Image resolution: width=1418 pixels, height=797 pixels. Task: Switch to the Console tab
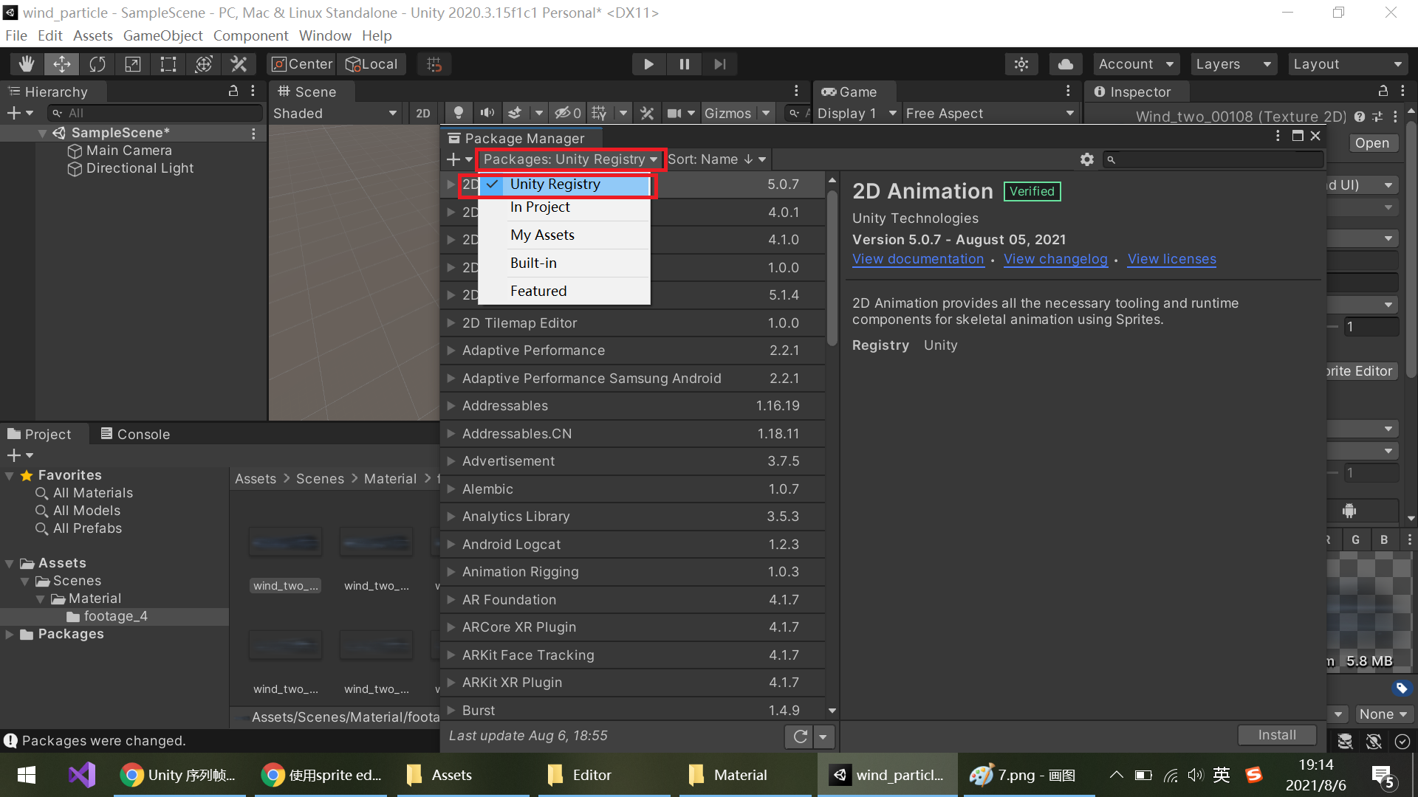[x=135, y=434]
